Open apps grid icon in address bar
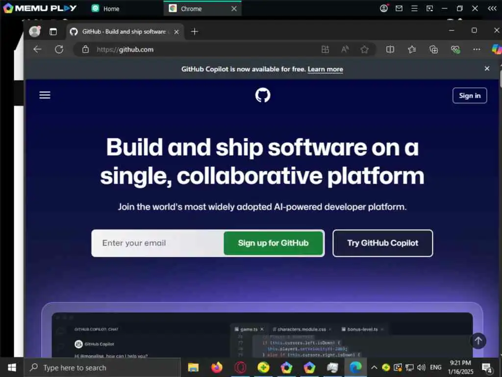The height and width of the screenshot is (377, 502). (325, 50)
